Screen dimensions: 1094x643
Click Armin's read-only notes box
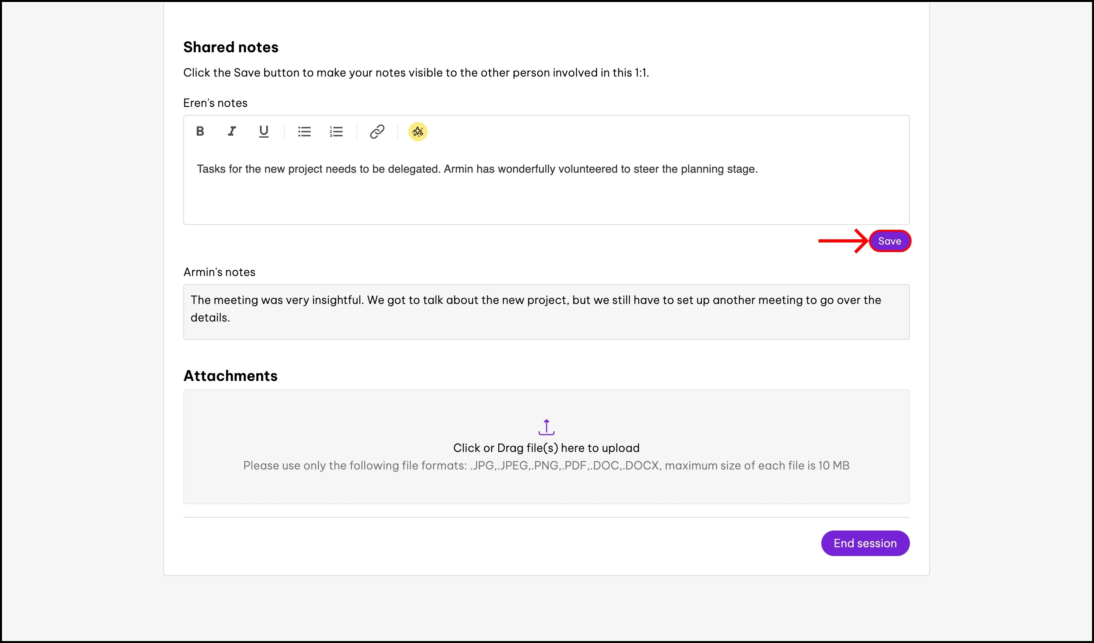point(546,312)
